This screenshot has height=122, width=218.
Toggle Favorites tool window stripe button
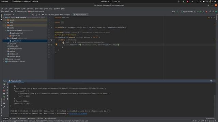pyautogui.click(x=1, y=112)
